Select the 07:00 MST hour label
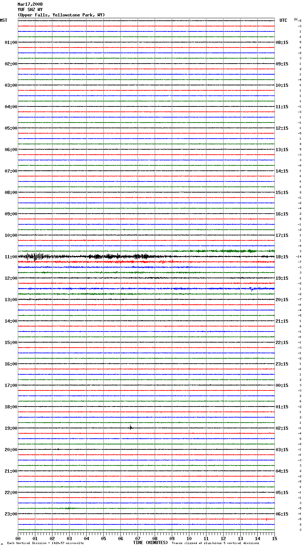 [x=11, y=171]
